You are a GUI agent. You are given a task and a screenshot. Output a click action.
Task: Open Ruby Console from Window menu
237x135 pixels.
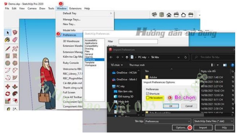click(71, 63)
